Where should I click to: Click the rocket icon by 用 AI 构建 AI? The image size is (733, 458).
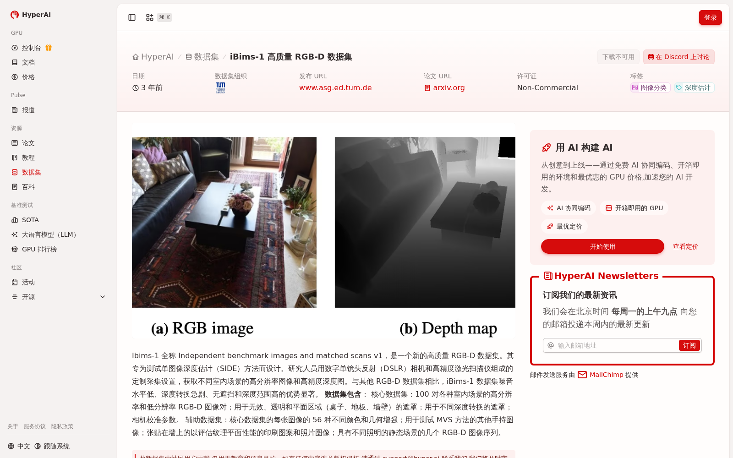[x=546, y=147]
